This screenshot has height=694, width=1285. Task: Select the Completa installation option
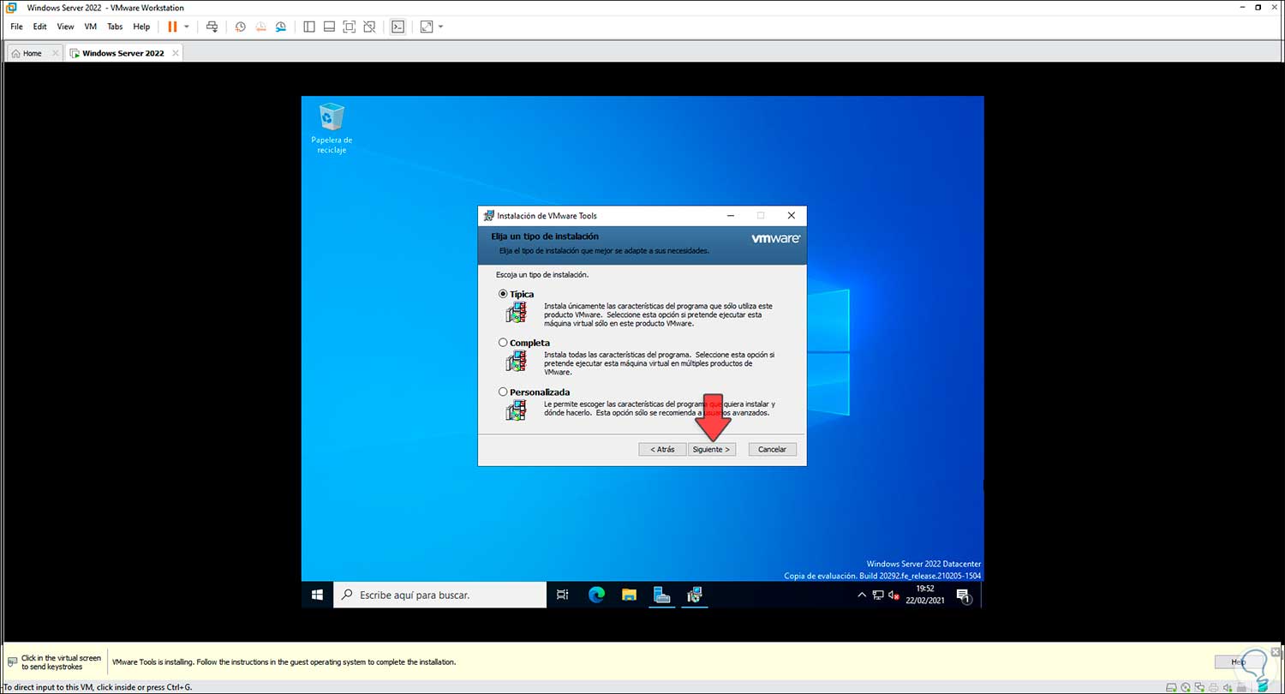(503, 343)
